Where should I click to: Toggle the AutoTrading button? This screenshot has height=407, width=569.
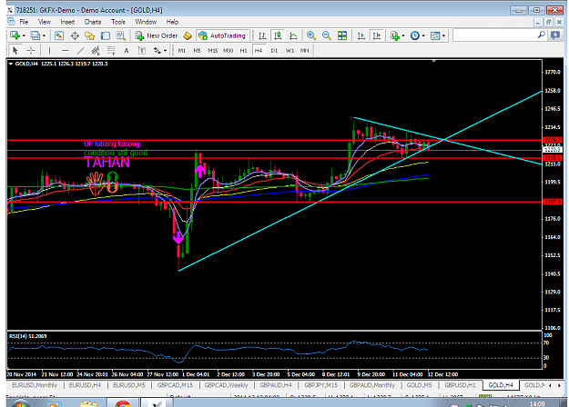(222, 35)
